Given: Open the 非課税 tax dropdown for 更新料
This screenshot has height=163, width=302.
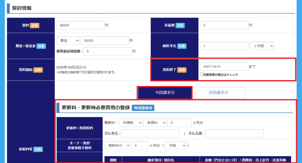Looking at the screenshot, I should [x=130, y=123].
